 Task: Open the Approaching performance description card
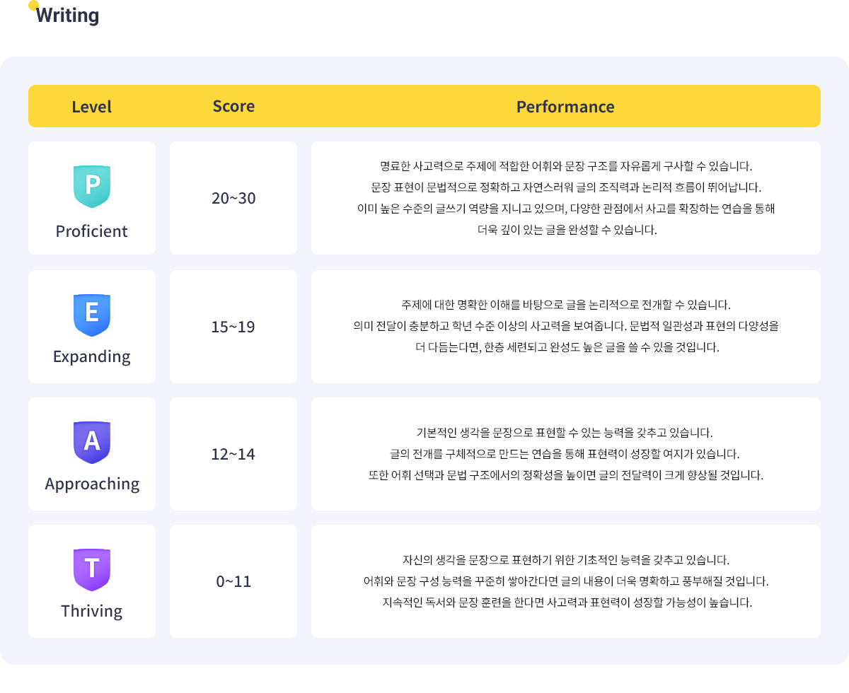(565, 454)
